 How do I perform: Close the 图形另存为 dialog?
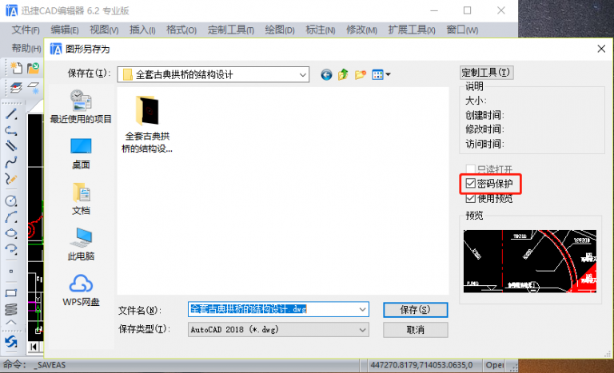coord(601,49)
